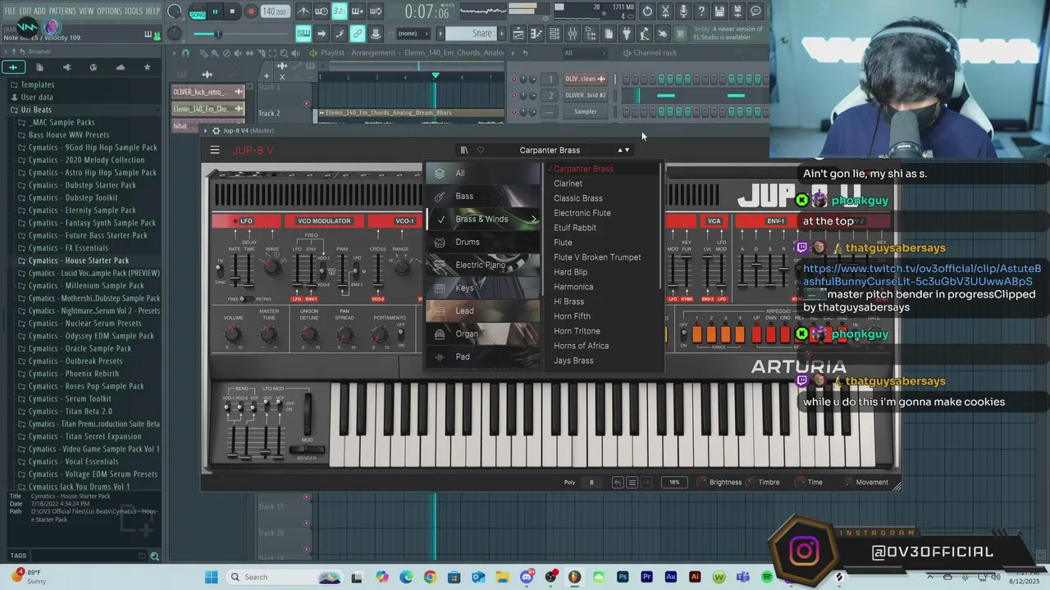Select the Bass preset category
This screenshot has width=1050, height=590.
tap(484, 196)
